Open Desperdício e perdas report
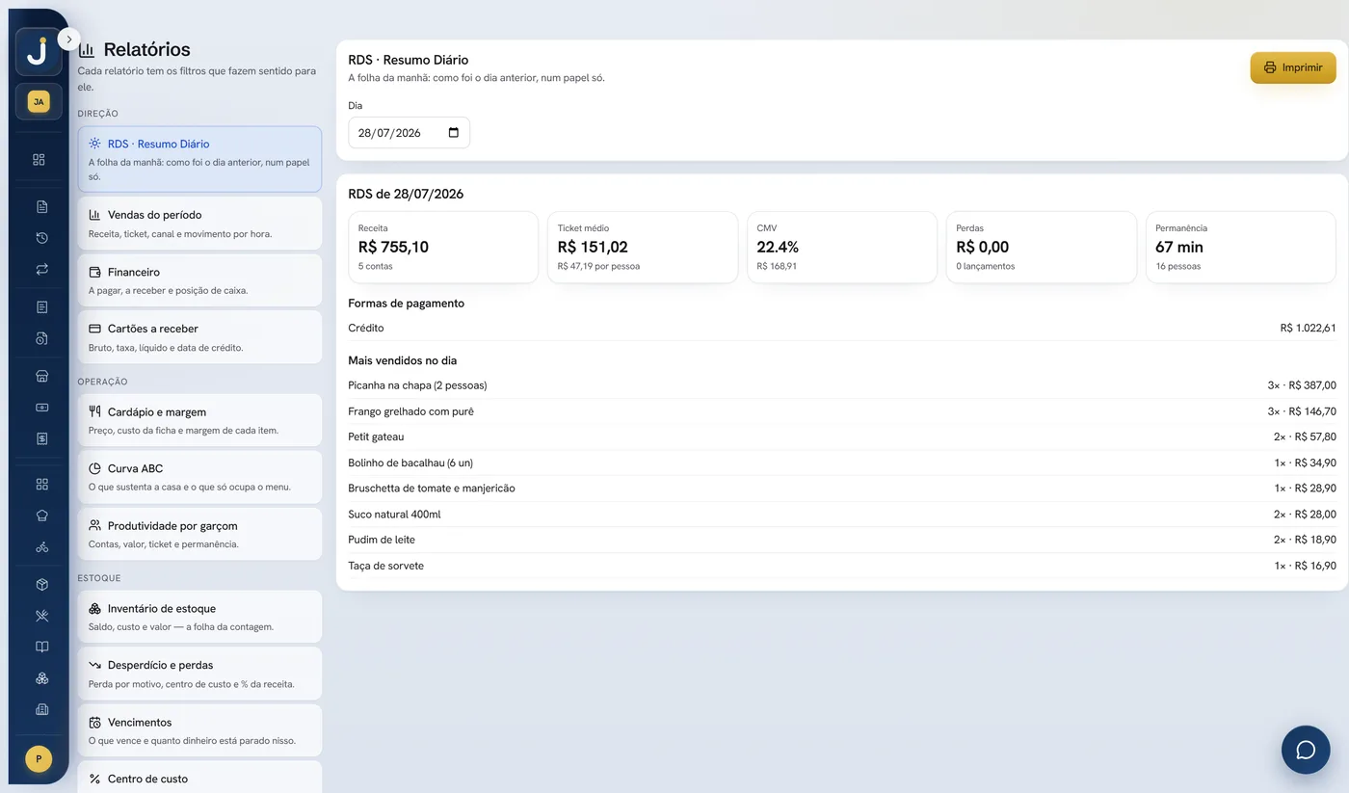 pyautogui.click(x=199, y=674)
